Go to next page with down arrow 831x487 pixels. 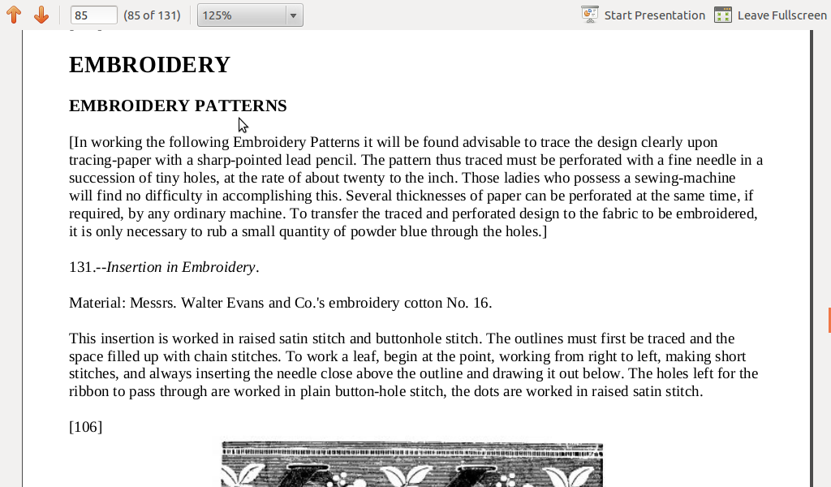click(x=41, y=15)
